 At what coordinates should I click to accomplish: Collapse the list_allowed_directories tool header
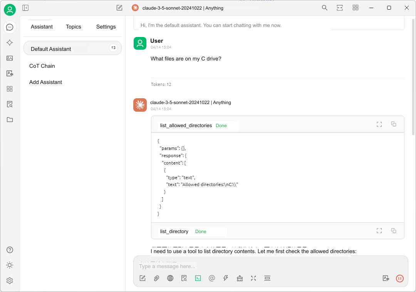pyautogui.click(x=277, y=124)
